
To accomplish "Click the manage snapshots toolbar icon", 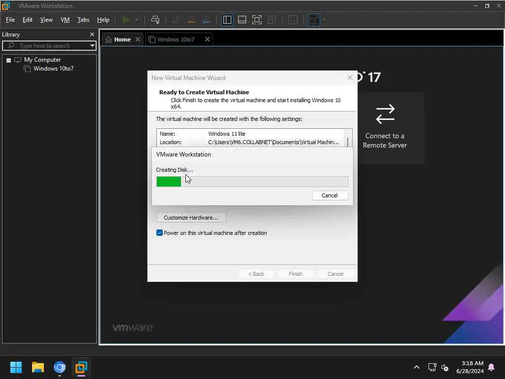I will (x=207, y=20).
